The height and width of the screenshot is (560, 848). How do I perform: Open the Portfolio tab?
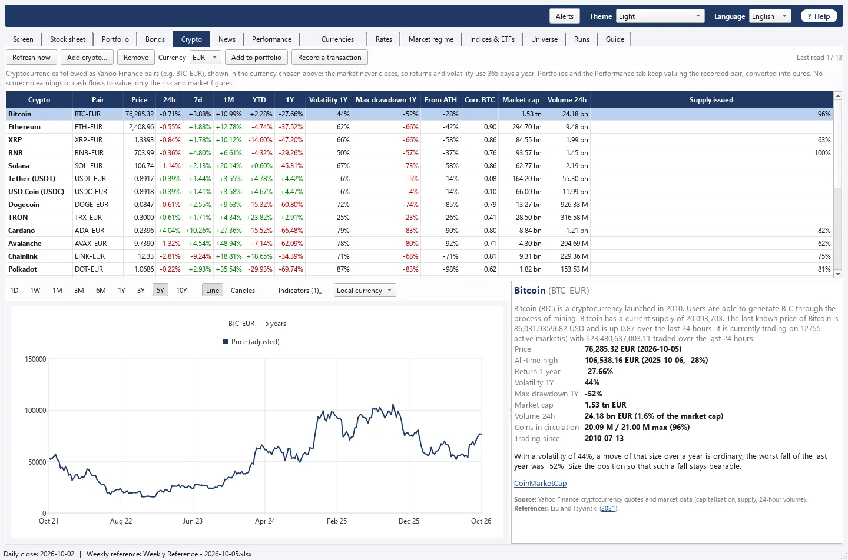(115, 39)
